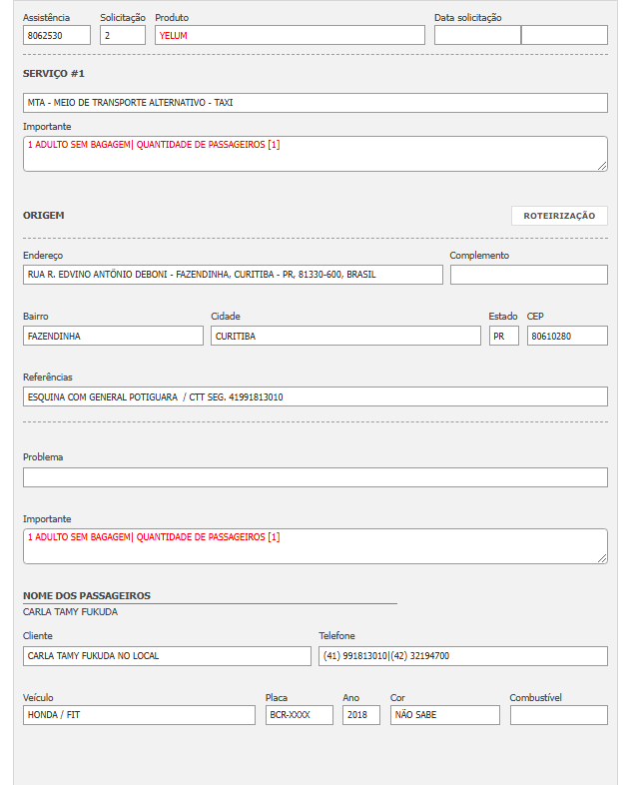Screen dimensions: 635x785
Task: Select the Telefone field
Action: click(462, 656)
